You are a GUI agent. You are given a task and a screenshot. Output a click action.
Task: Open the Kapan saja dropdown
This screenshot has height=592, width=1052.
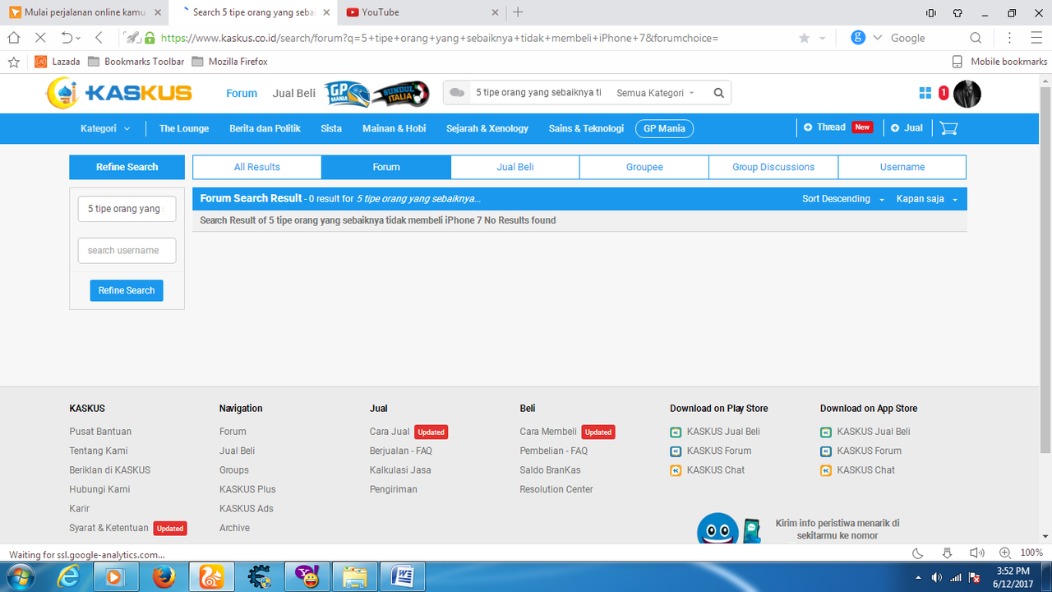[927, 199]
